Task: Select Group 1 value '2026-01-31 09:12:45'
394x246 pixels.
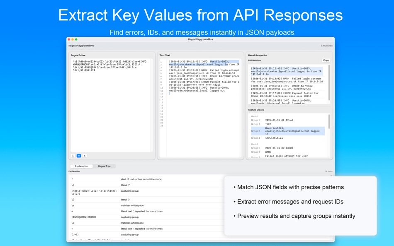Action: (x=279, y=120)
